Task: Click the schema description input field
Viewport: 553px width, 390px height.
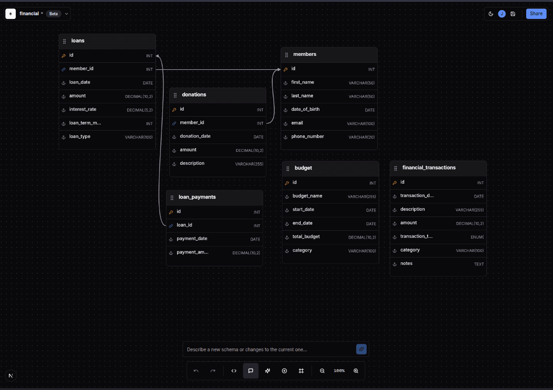Action: 259,349
